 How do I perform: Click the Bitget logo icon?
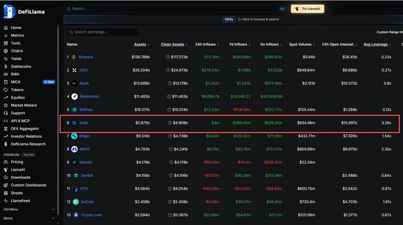pos(74,136)
